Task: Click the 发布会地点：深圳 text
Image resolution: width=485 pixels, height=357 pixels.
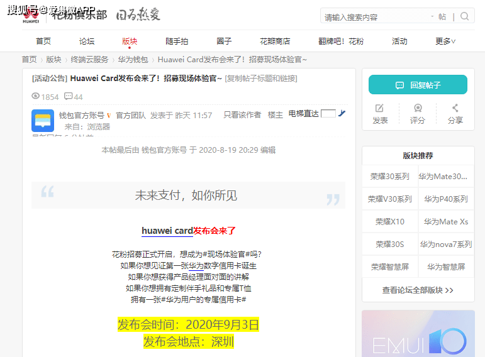Action: coord(188,341)
